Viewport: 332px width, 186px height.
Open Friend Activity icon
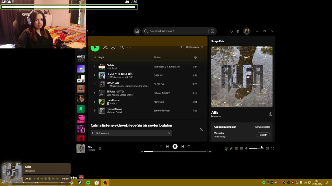(x=238, y=31)
